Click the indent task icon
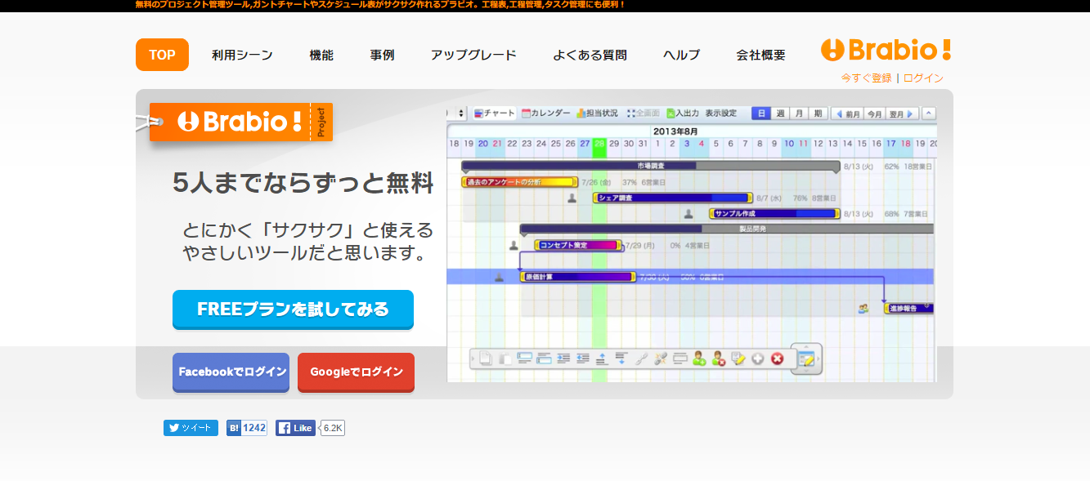Screen dimensions: 1090x481 [563, 359]
